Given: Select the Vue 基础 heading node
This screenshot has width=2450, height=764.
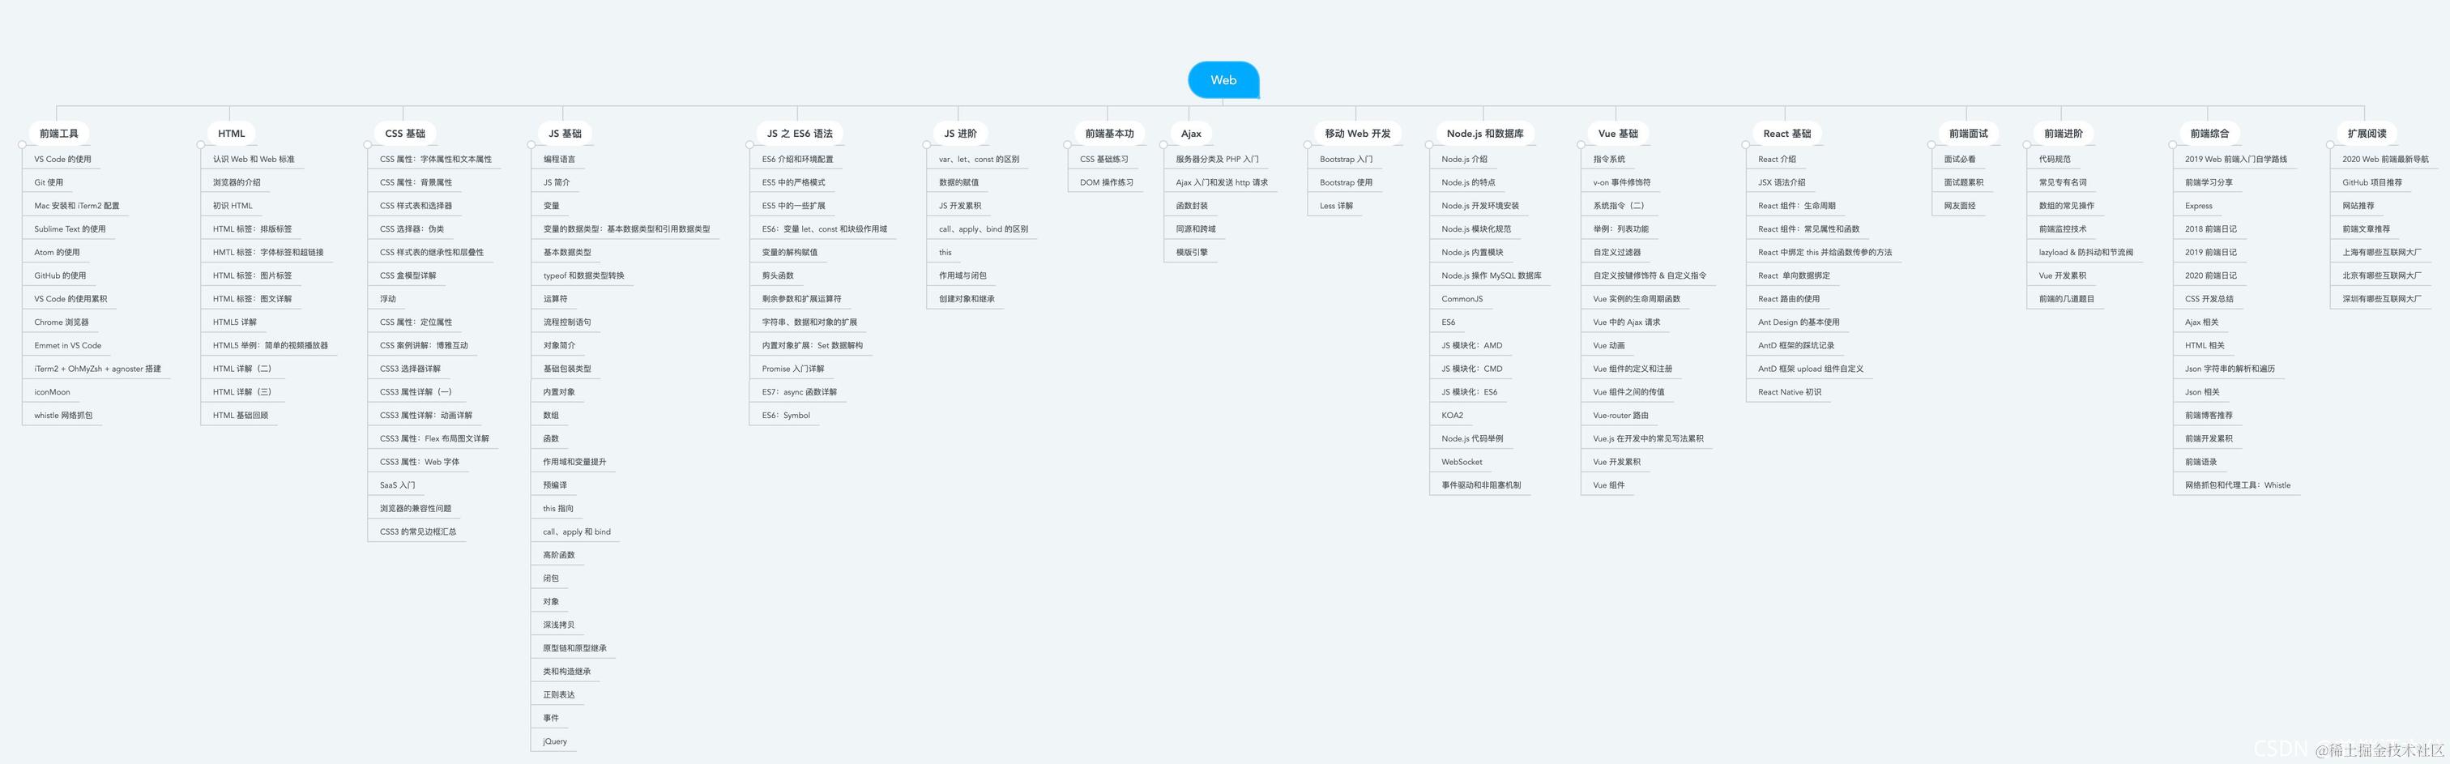Looking at the screenshot, I should (x=1618, y=133).
